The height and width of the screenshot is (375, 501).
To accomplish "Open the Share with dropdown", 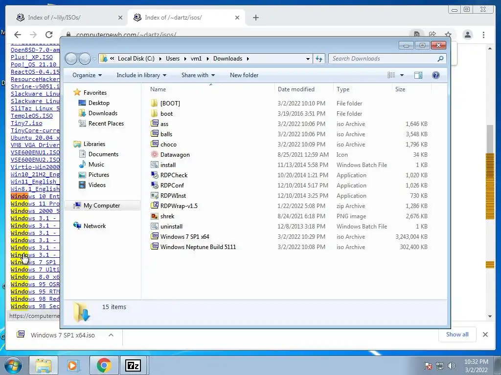I will 198,75.
